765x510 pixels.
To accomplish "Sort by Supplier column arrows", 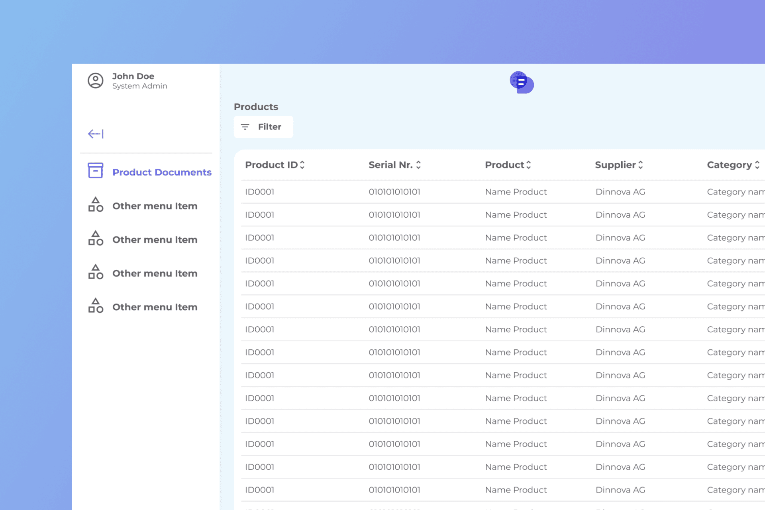I will pos(641,165).
